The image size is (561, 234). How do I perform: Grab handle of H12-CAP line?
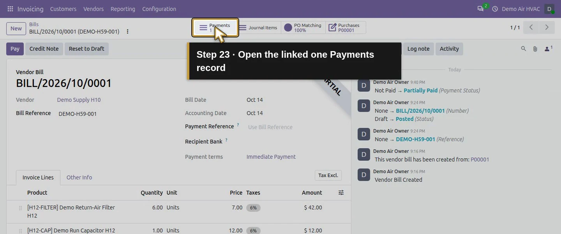click(21, 230)
